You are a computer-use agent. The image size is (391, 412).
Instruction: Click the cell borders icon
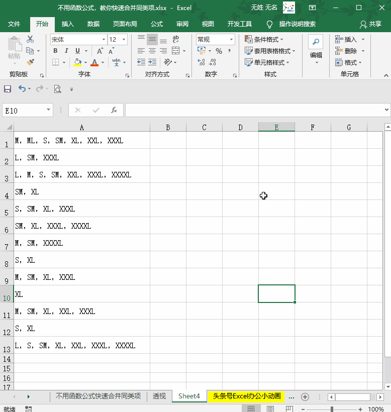(x=55, y=62)
